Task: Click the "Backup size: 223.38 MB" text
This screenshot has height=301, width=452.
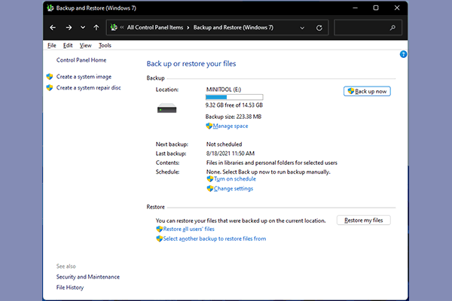Action: [x=234, y=117]
